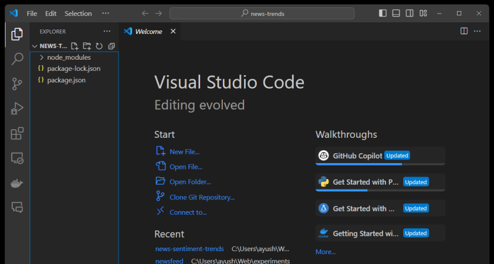This screenshot has width=494, height=264.
Task: Collapse the NEWS-T... root folder section
Action: click(x=35, y=46)
